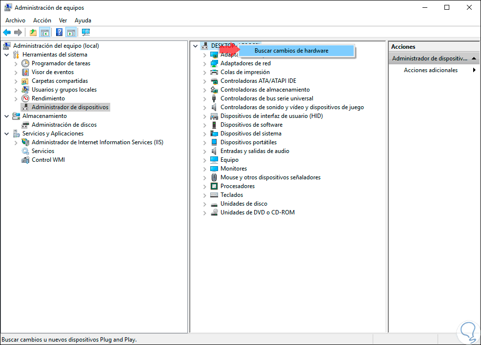Click the Back arrow toolbar icon
Screen dimensions: 481x345
tap(7, 32)
